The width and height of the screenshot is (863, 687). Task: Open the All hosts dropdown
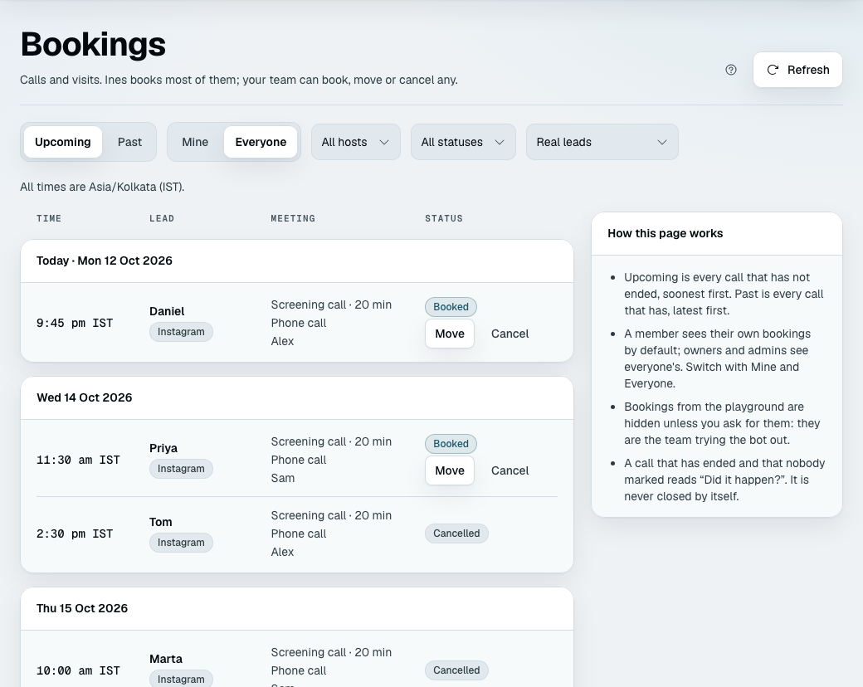coord(355,142)
